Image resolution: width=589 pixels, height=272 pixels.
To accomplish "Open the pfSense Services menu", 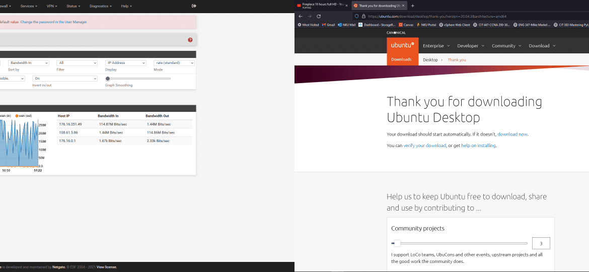I will coord(29,6).
